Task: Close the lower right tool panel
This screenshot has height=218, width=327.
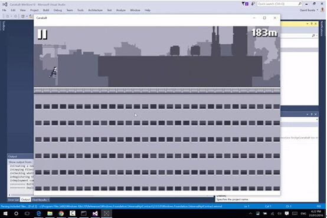Action: click(x=316, y=114)
